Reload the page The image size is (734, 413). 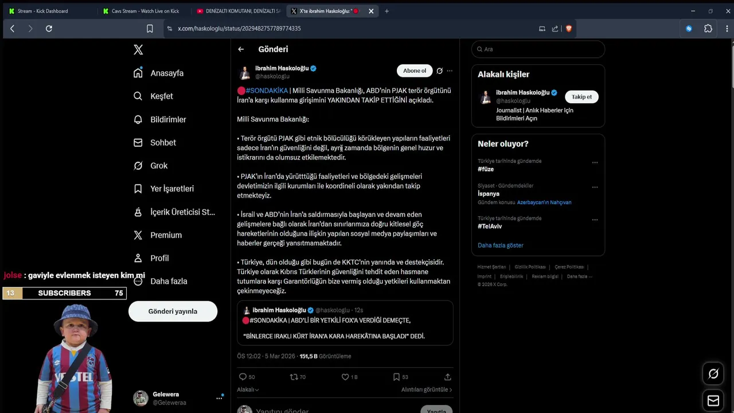point(49,29)
